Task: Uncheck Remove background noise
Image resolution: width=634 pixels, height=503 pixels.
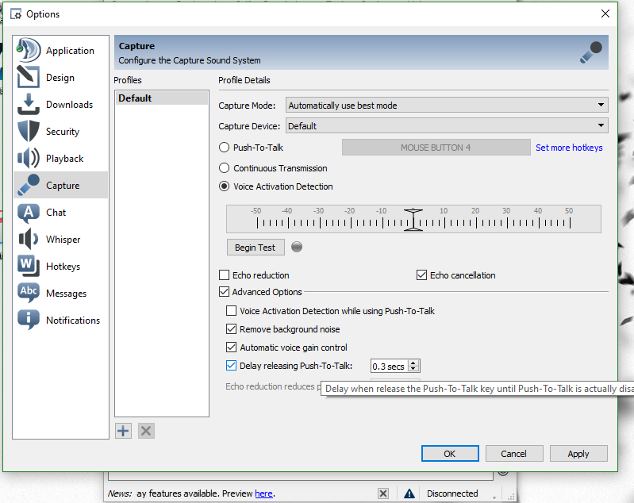Action: (x=231, y=328)
